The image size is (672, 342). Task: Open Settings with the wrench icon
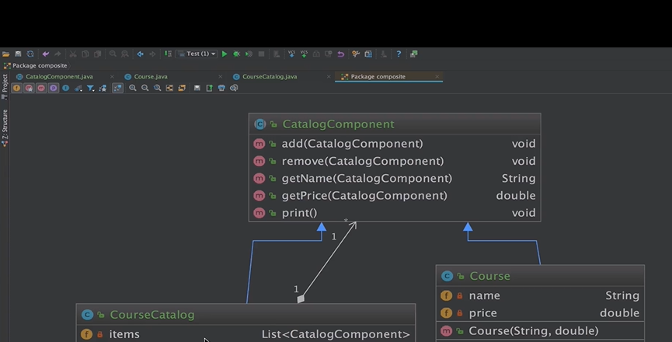click(356, 54)
